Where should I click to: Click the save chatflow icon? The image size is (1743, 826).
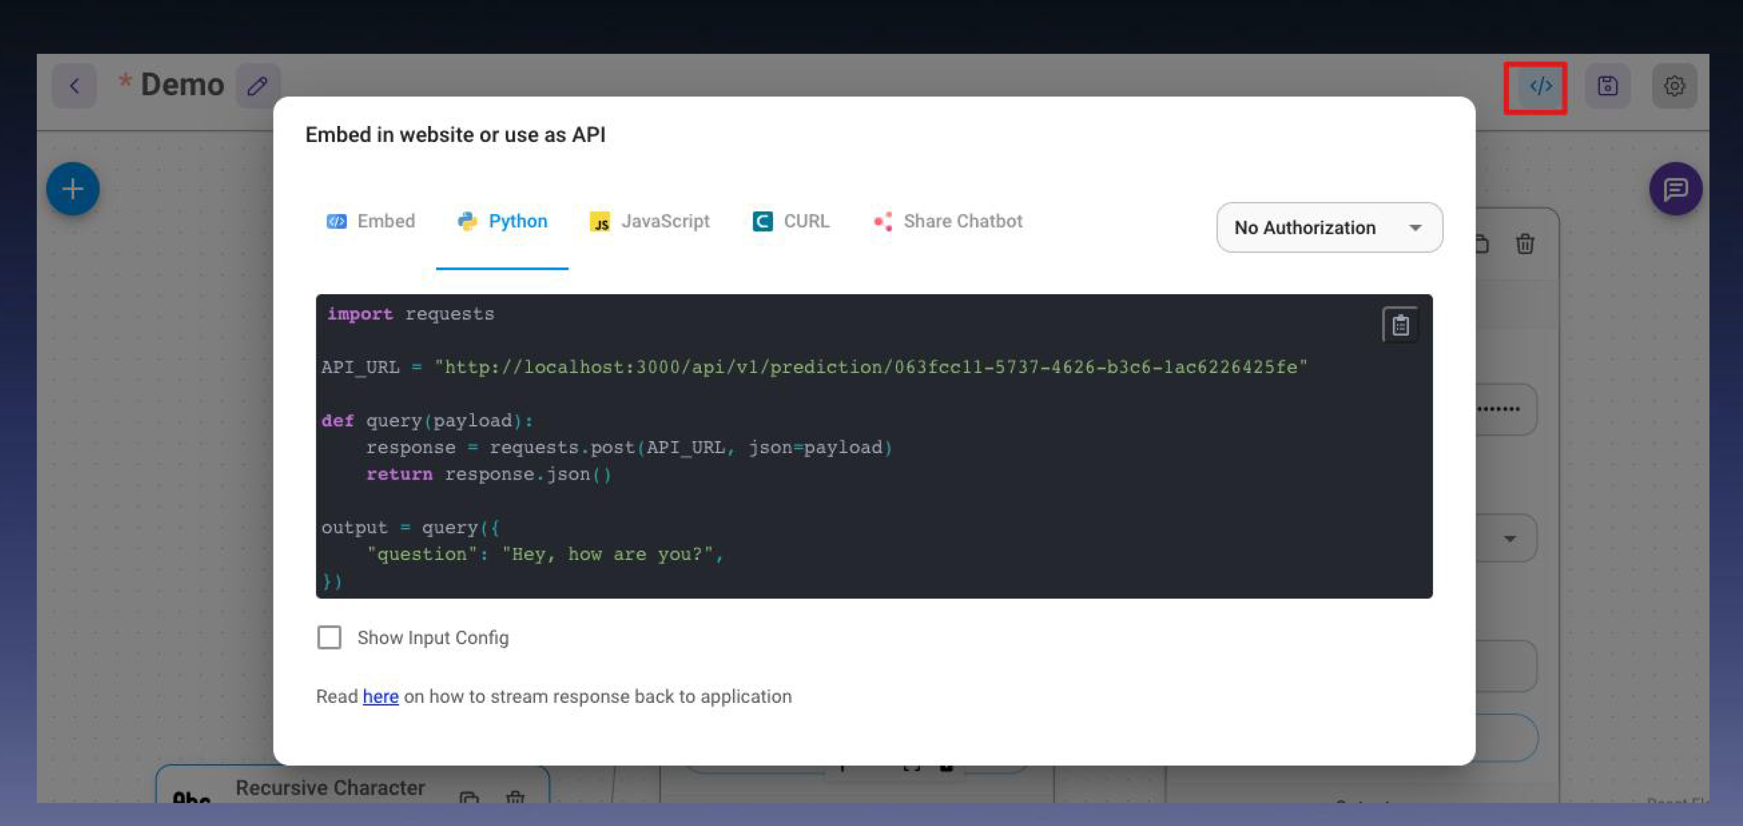(1607, 86)
